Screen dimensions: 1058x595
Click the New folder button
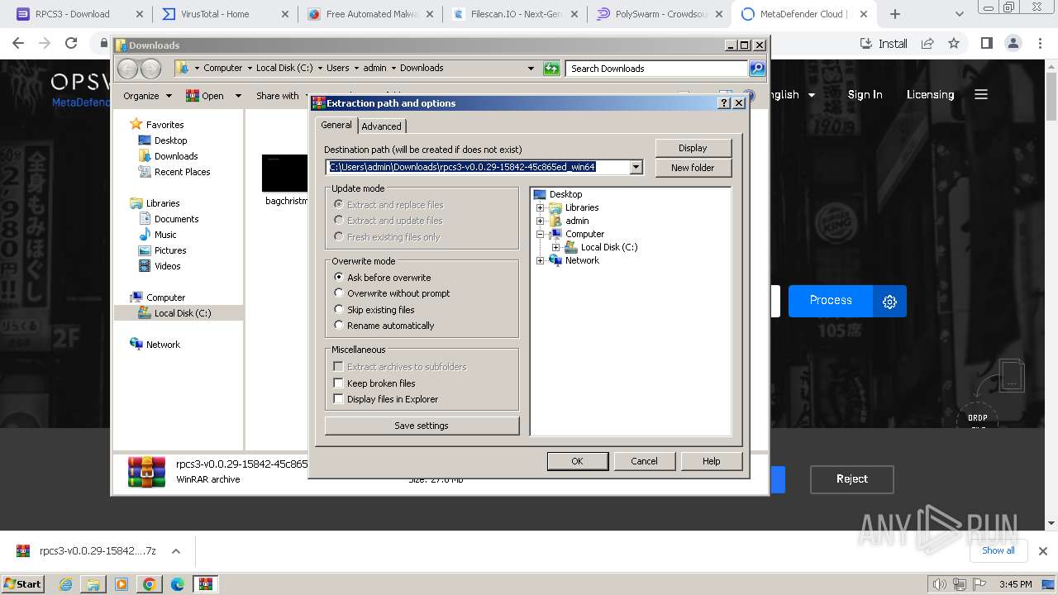[x=693, y=168]
